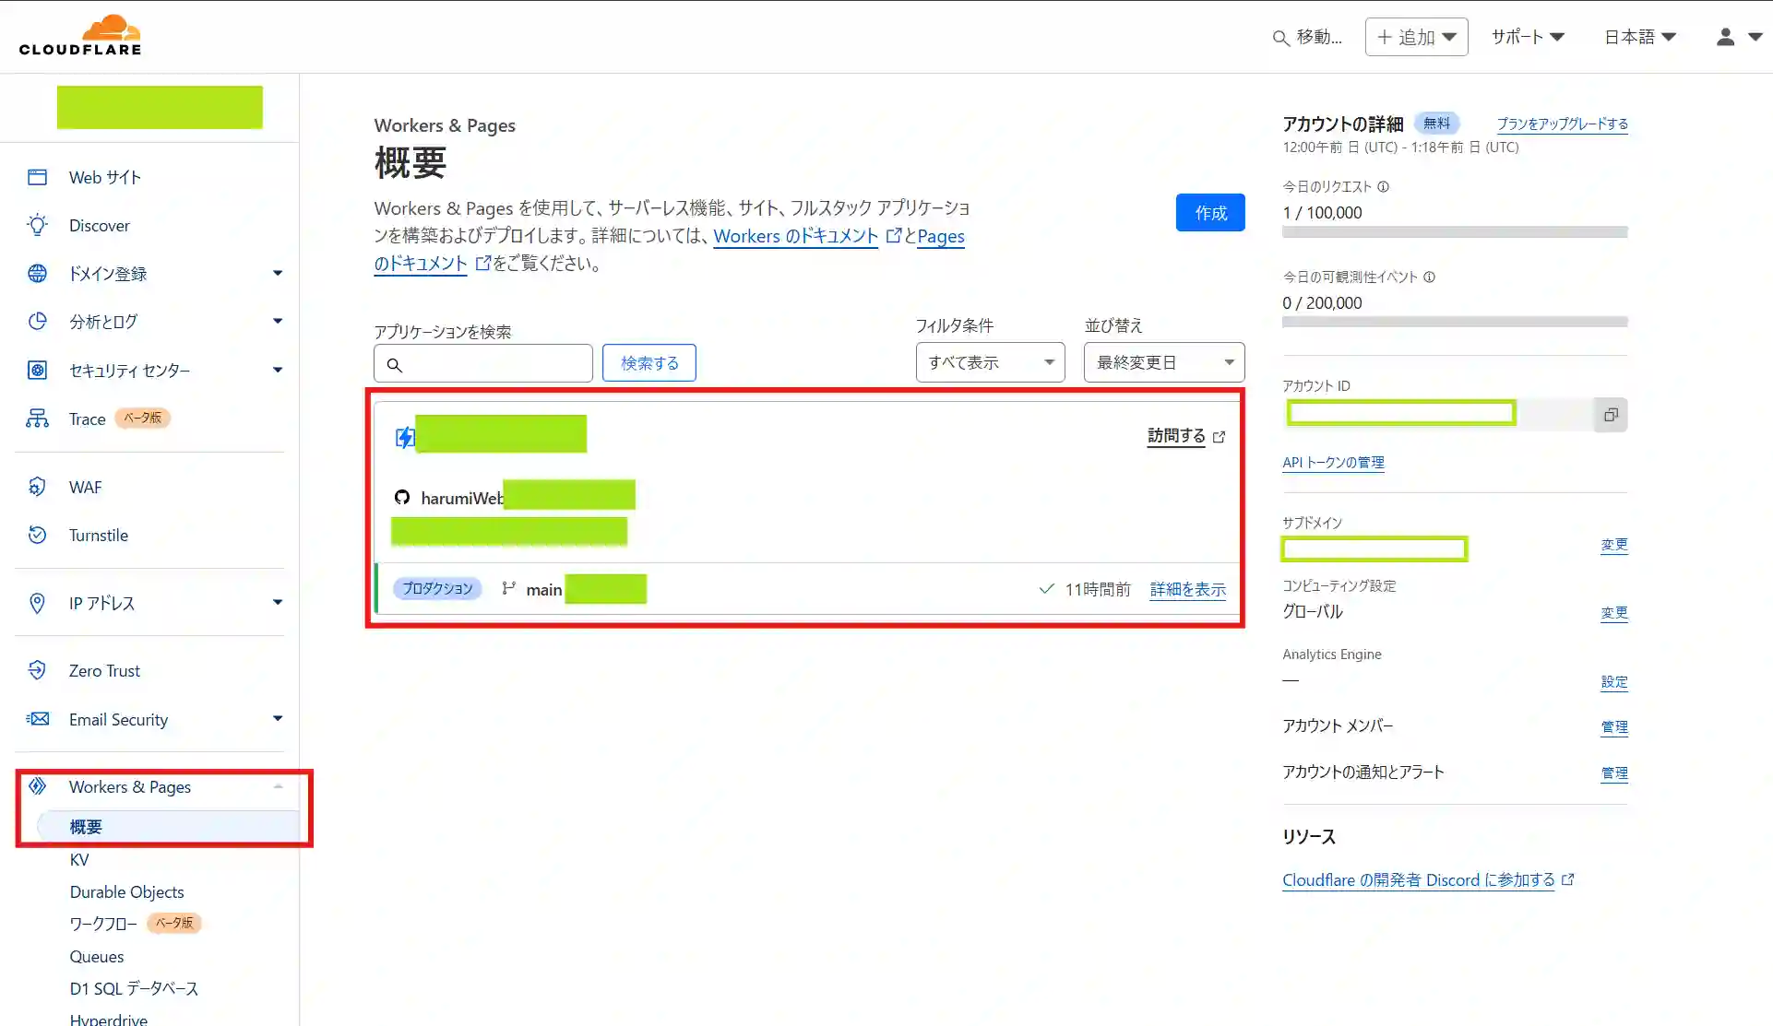Click the 詳細を表示 link

point(1188,589)
